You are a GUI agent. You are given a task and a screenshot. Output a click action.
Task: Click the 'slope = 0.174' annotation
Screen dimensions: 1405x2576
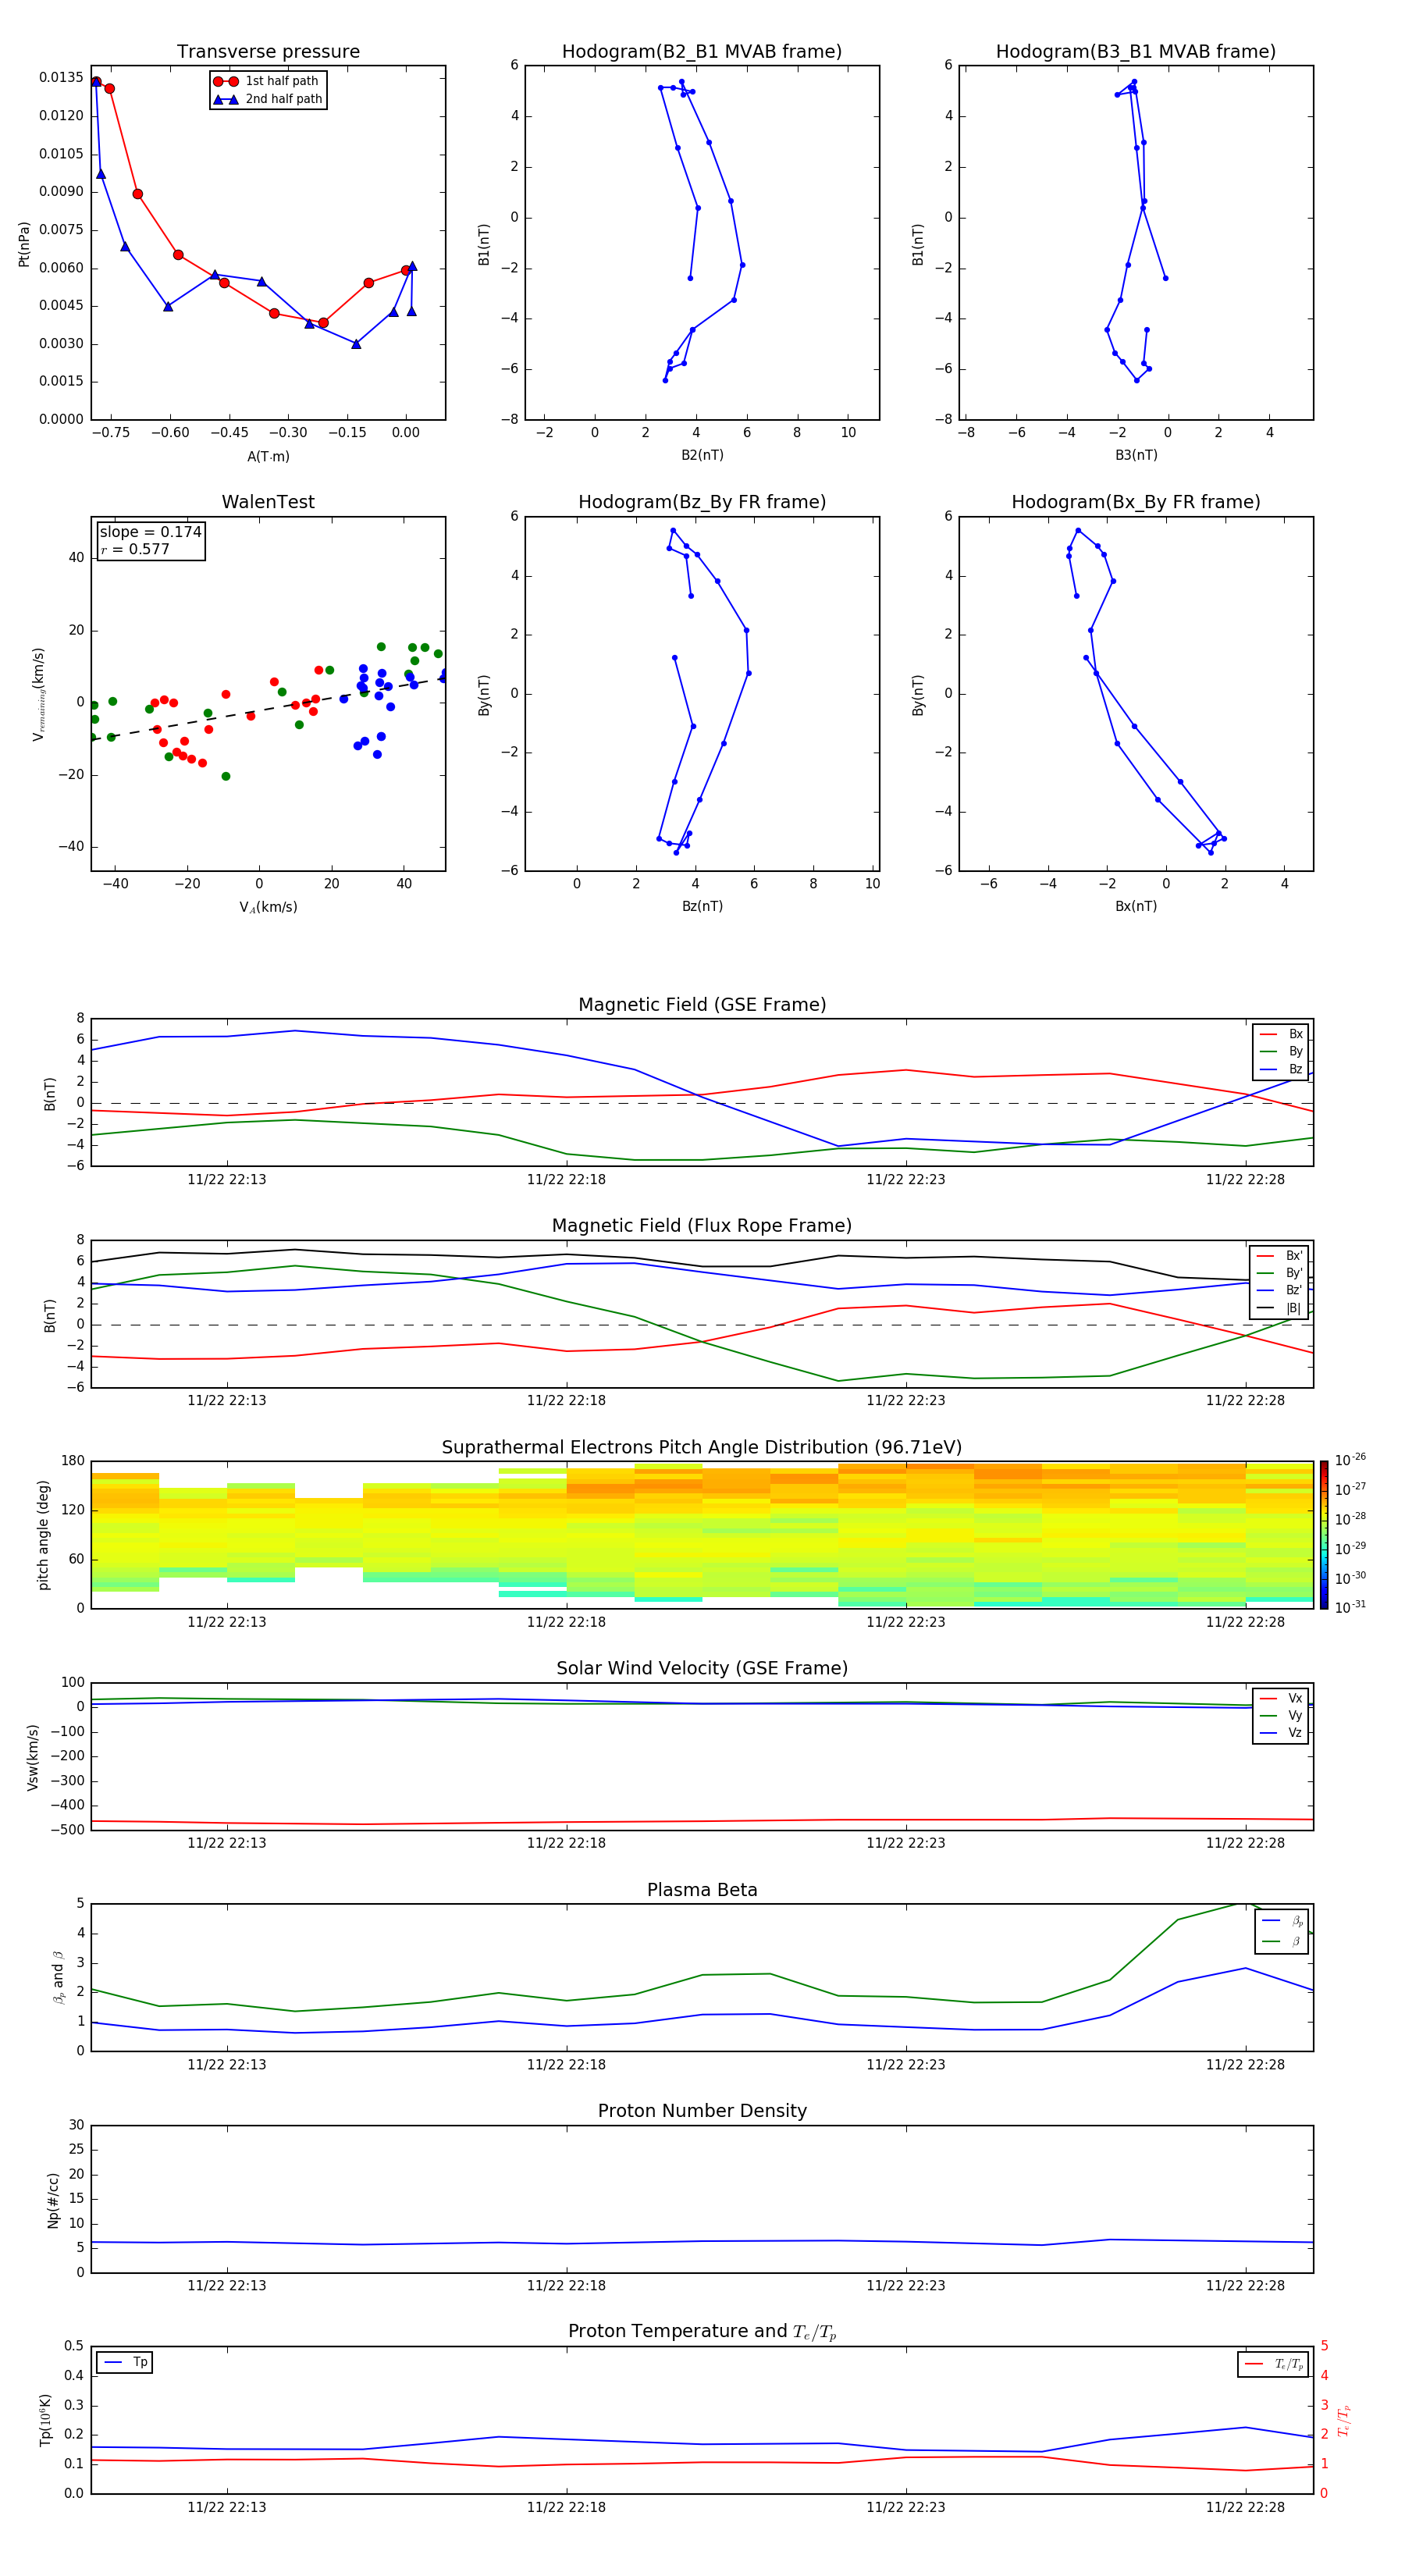[x=151, y=532]
